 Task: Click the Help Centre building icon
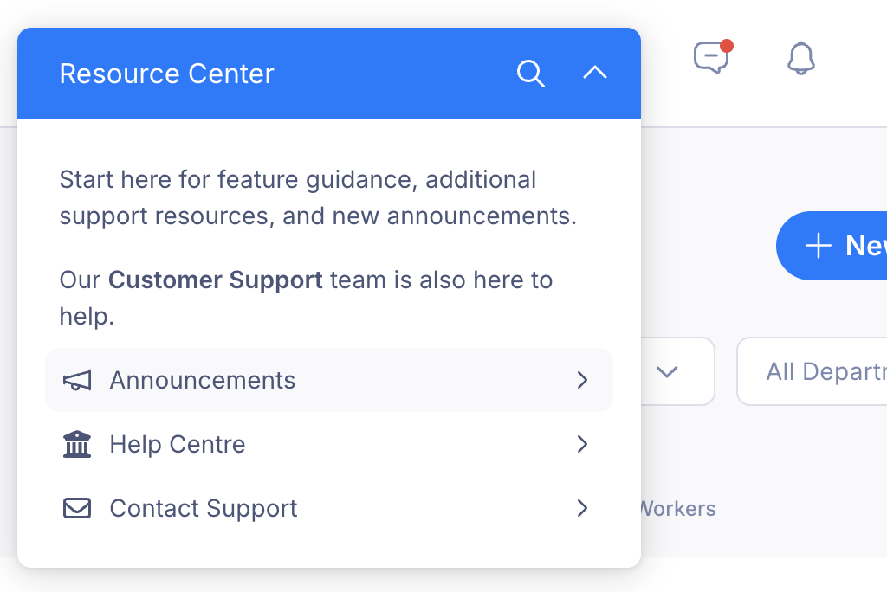click(x=77, y=444)
